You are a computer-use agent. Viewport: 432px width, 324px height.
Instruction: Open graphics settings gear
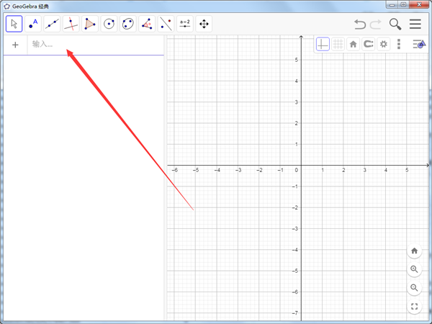coord(384,44)
